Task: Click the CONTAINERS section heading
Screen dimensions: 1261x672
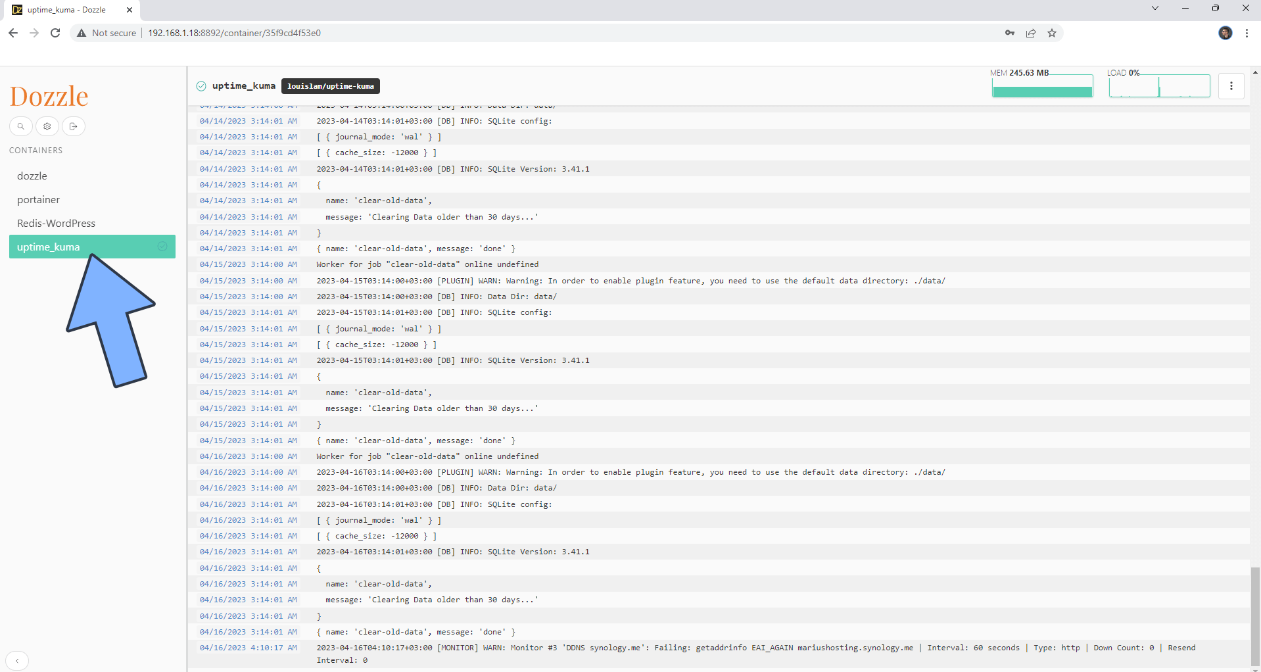Action: pyautogui.click(x=36, y=151)
